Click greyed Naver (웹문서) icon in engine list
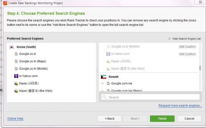Image resolution: width=206 pixels, height=128 pixels. pos(108,69)
